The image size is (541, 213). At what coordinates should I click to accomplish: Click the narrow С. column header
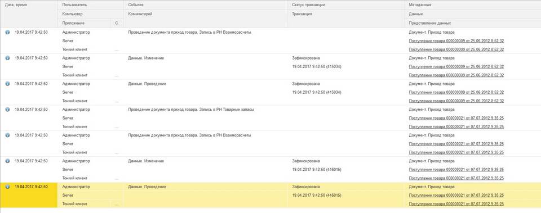[117, 23]
